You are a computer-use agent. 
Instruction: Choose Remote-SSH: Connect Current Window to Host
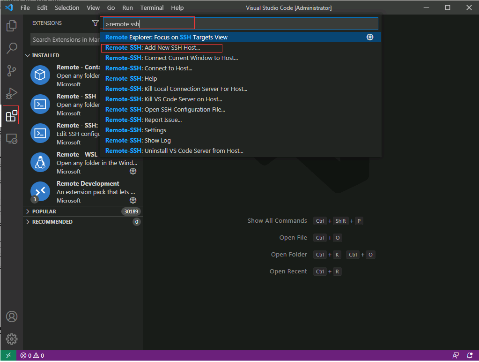(x=241, y=58)
